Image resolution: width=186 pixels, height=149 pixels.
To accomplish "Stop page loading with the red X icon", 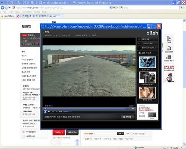I will pos(118,7).
